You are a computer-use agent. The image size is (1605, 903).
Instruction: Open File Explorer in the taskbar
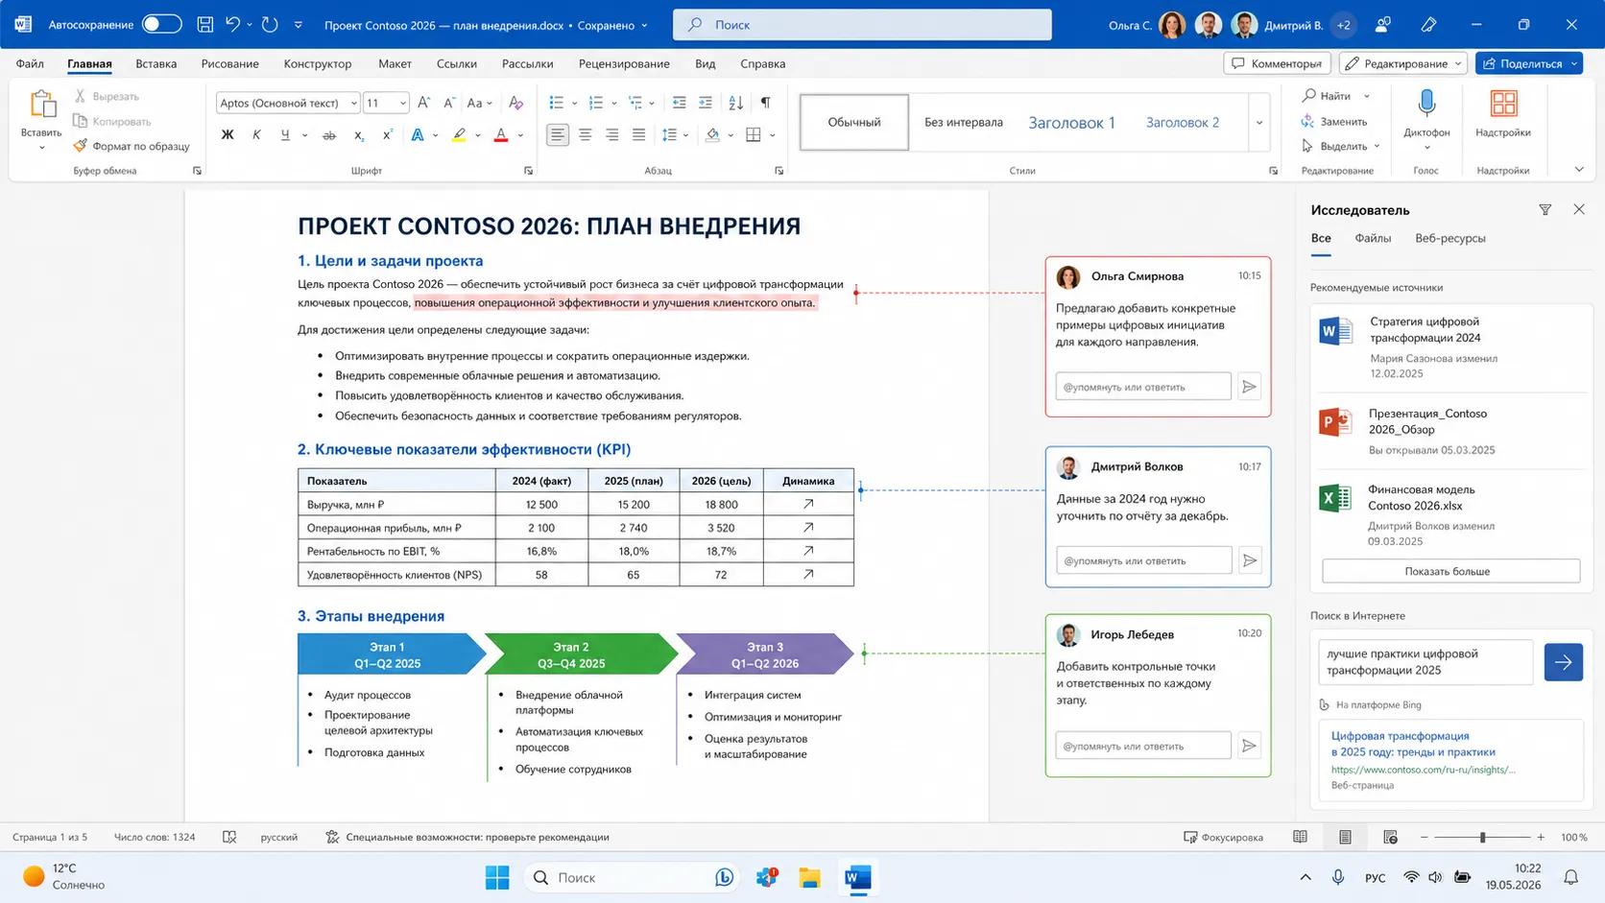[x=809, y=877]
